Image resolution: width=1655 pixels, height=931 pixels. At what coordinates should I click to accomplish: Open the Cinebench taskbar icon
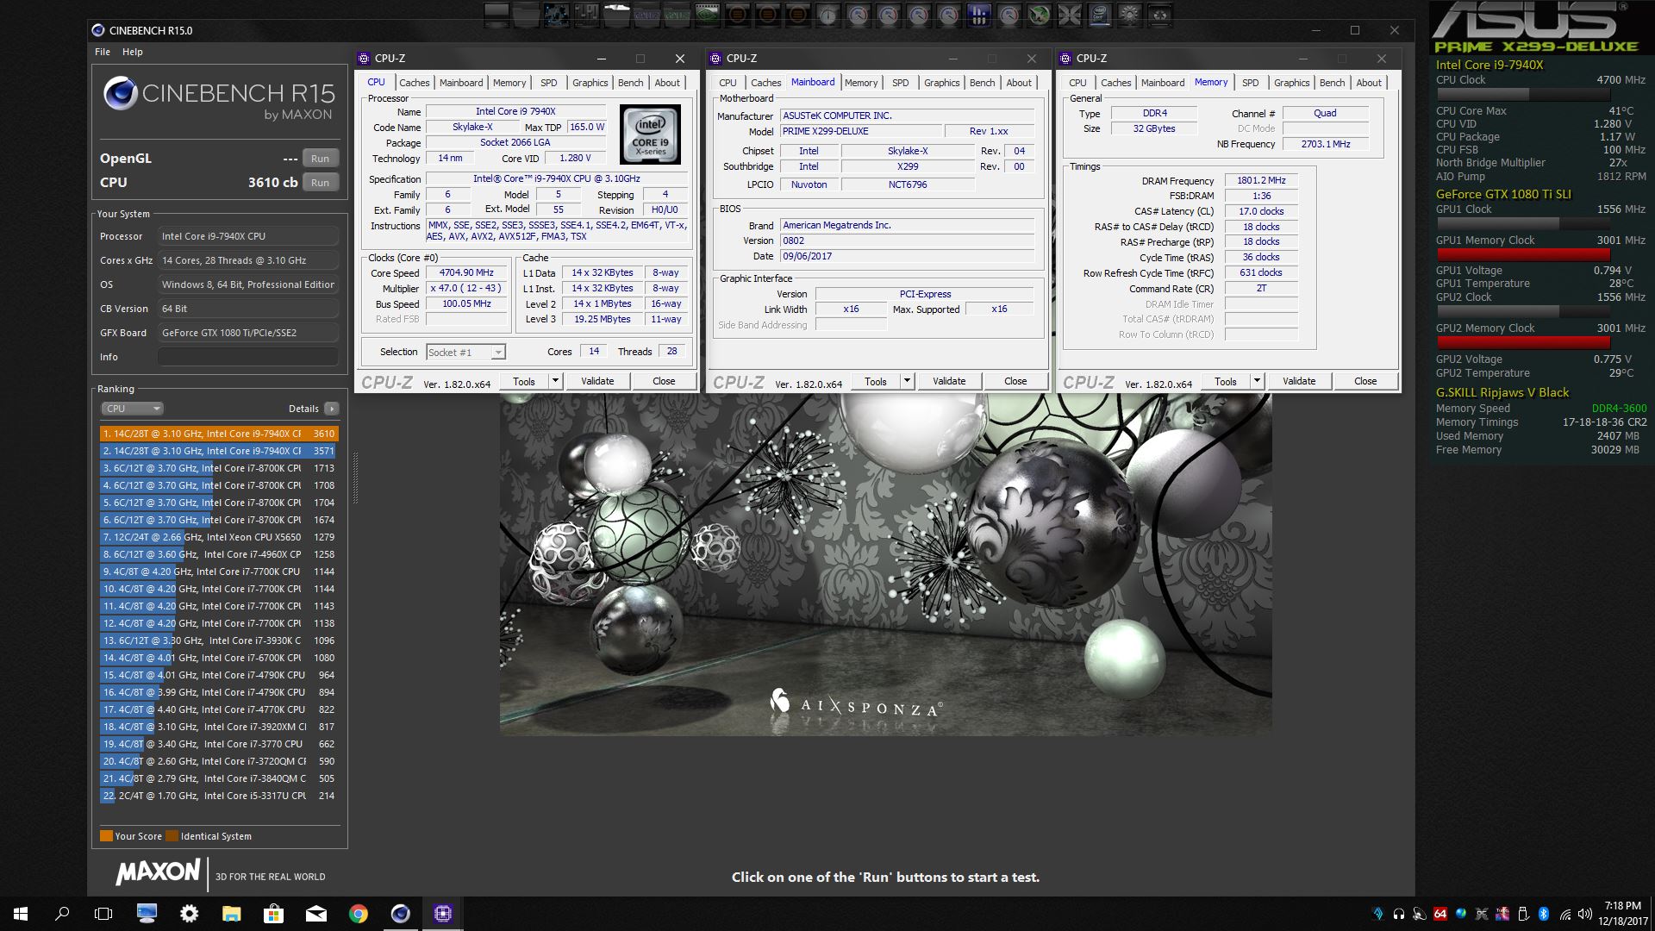pyautogui.click(x=401, y=914)
